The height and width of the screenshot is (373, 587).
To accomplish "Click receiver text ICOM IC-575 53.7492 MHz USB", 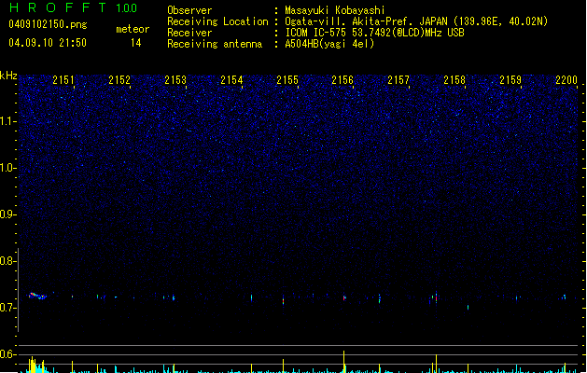I will 374,33.
